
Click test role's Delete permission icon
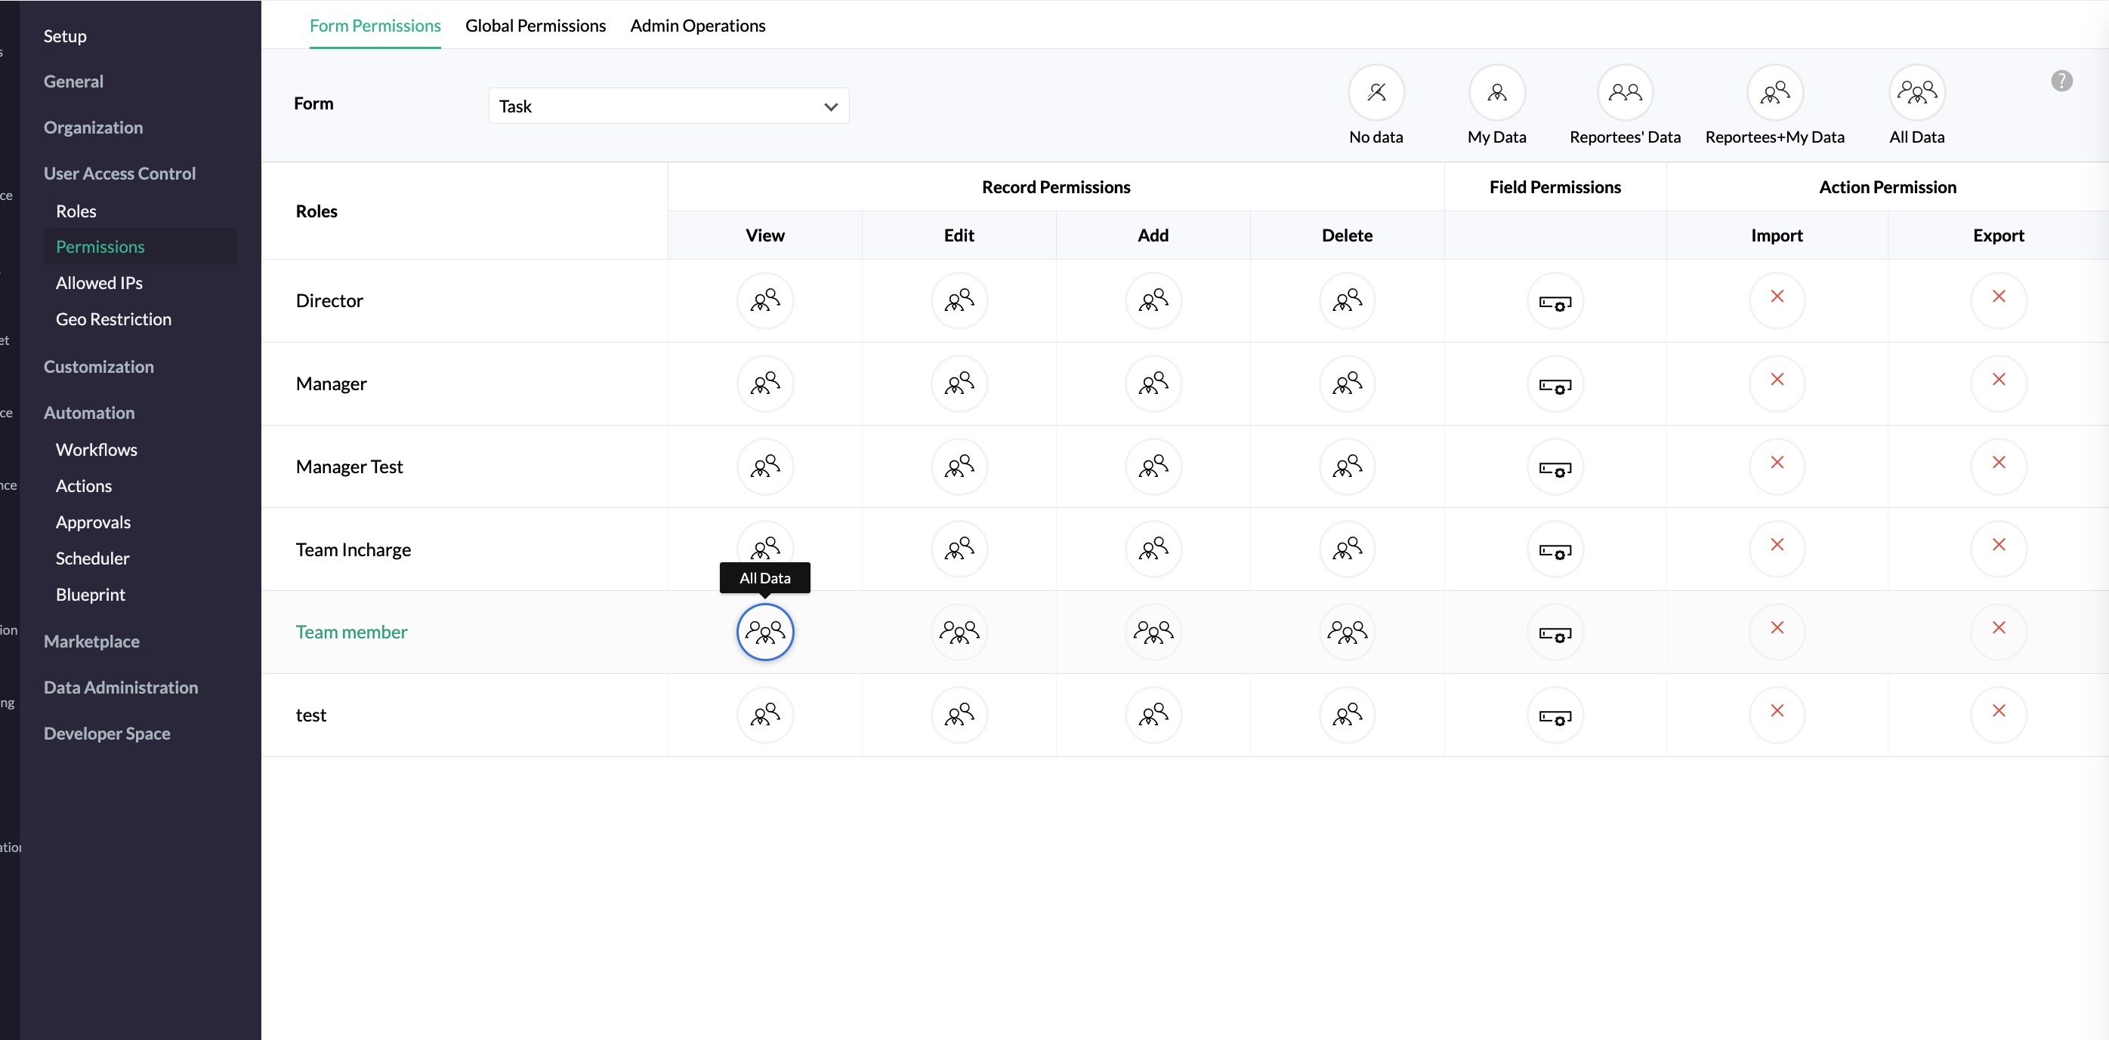[1347, 714]
